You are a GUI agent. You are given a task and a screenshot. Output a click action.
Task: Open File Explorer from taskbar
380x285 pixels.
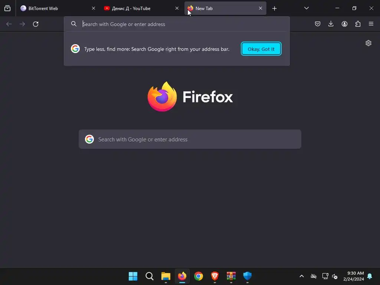pyautogui.click(x=166, y=276)
